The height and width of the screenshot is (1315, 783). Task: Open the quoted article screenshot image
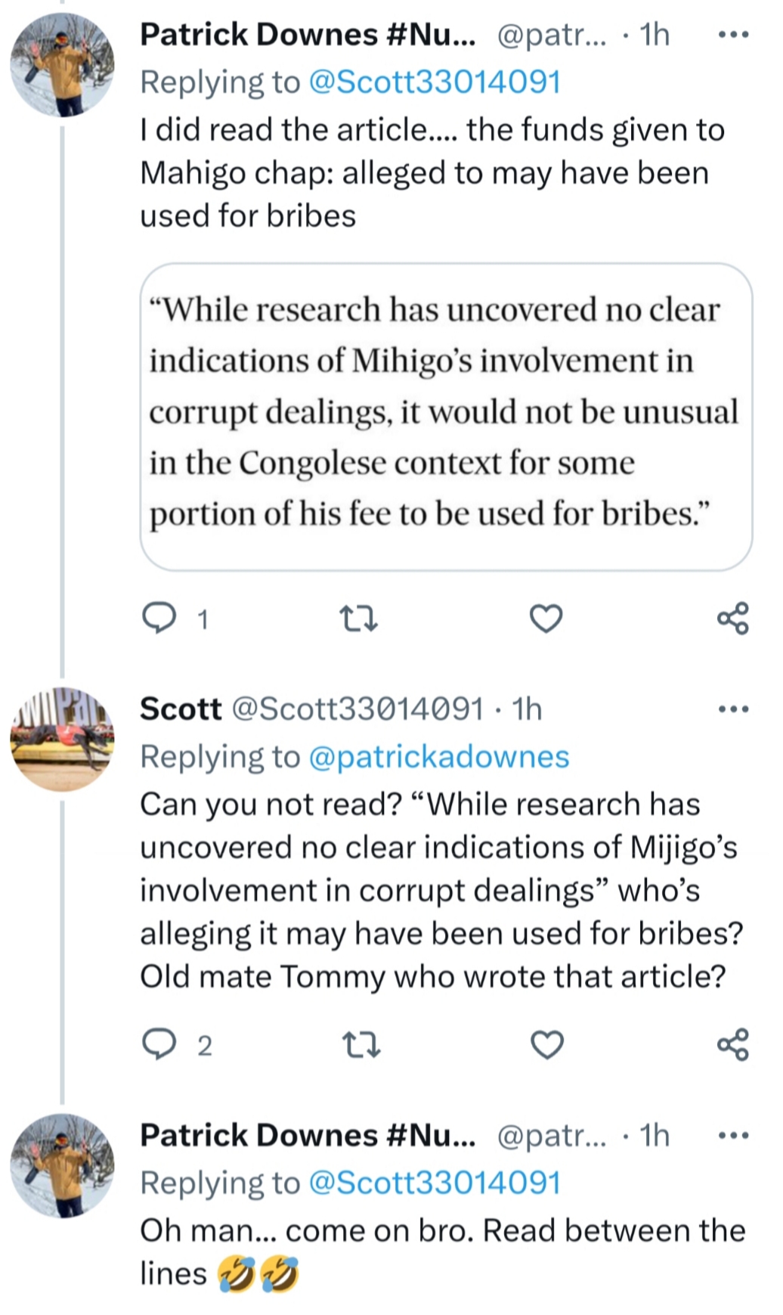coord(446,417)
